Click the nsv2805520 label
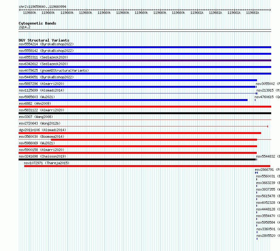 [268, 236]
